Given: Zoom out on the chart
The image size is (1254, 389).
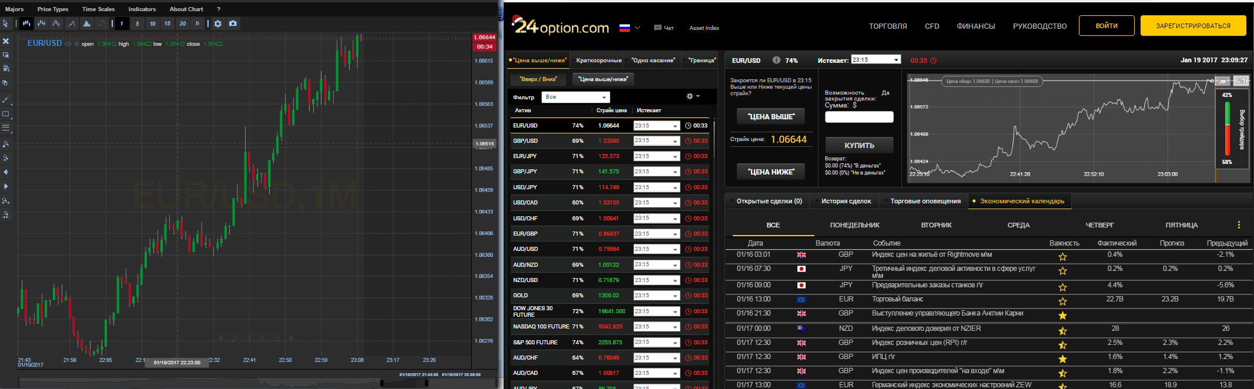Looking at the screenshot, I should coord(6,158).
